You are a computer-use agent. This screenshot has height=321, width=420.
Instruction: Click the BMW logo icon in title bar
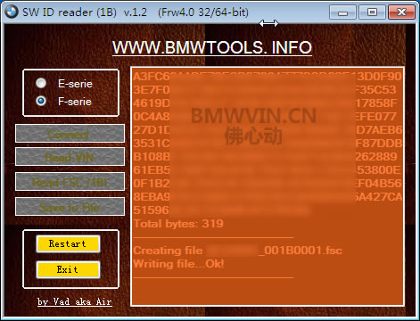point(12,12)
